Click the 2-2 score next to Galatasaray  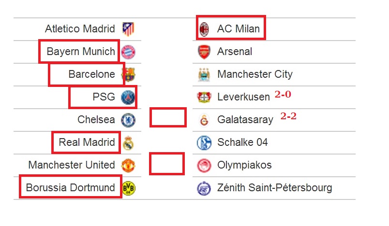pos(288,116)
